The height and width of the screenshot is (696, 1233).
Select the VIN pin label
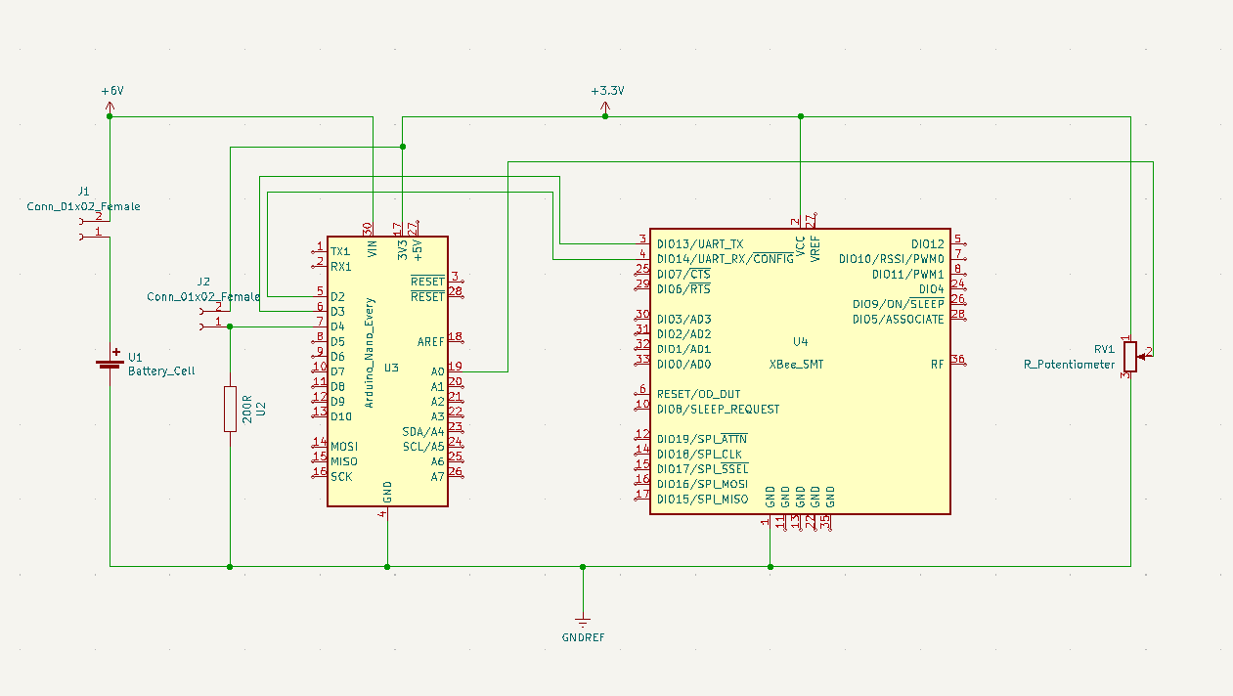372,248
